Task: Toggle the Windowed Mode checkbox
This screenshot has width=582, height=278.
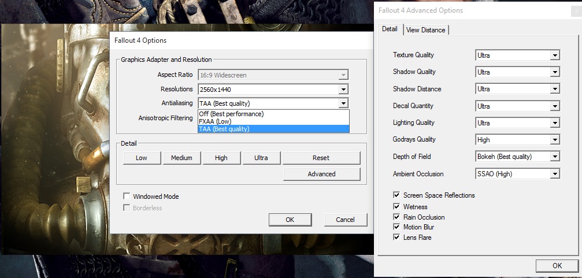Action: (127, 197)
